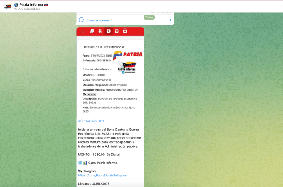The image size is (283, 187).
Task: Click the 'Monto: Bs 1.390,00' line
Action: point(94,75)
